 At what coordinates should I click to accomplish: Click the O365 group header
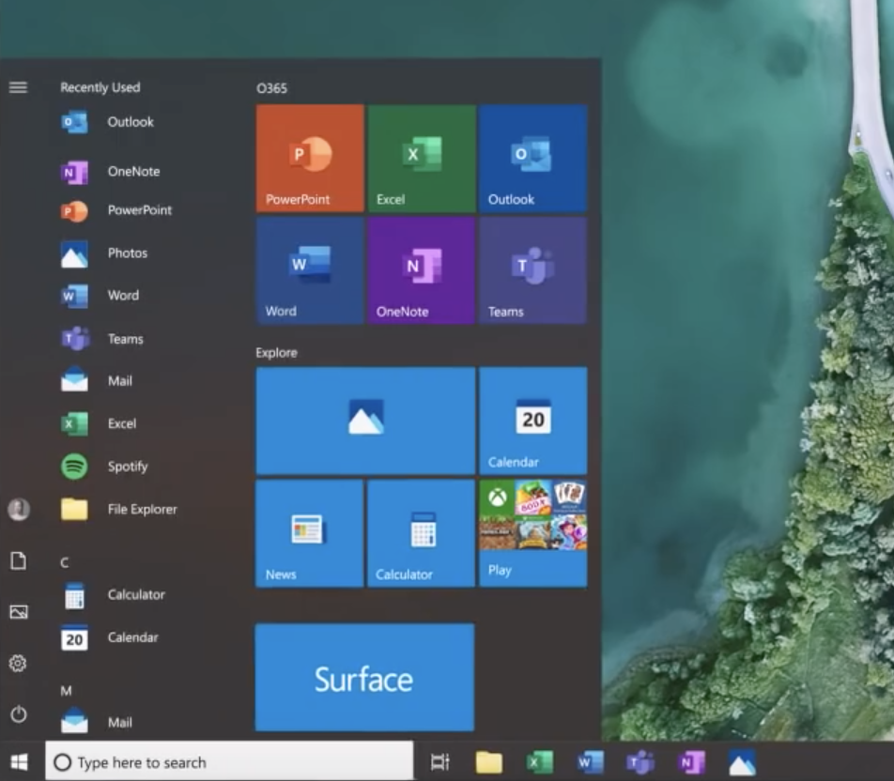272,88
